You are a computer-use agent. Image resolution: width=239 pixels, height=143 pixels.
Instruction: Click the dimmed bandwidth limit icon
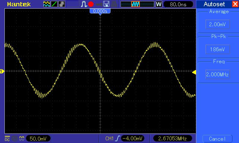coord(15,139)
